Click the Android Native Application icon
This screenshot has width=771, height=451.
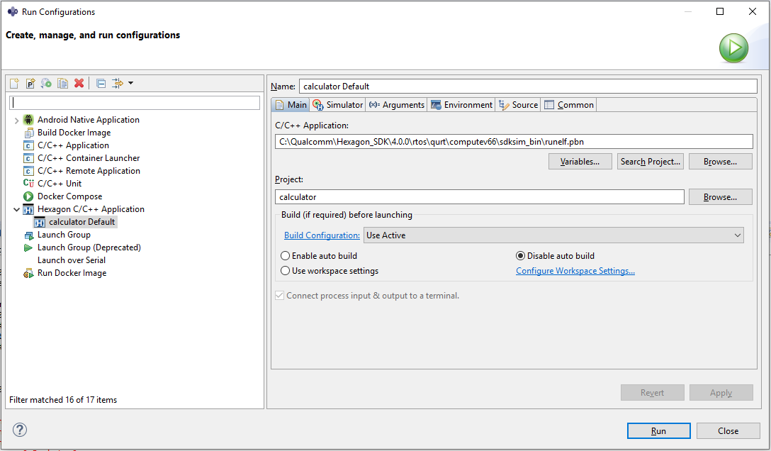click(x=28, y=120)
